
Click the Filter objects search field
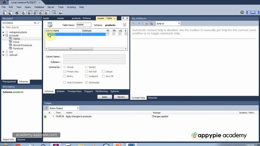23,27
